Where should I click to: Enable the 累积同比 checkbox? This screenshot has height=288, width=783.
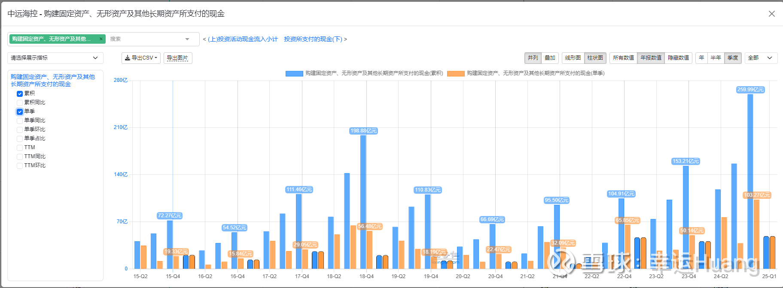coord(20,102)
